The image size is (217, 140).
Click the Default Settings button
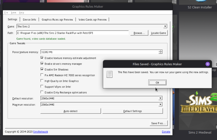click(133, 111)
